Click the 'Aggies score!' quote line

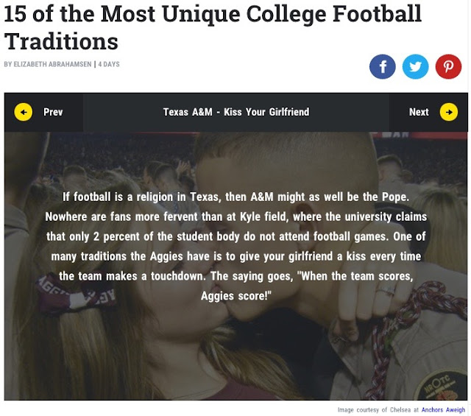(236, 295)
